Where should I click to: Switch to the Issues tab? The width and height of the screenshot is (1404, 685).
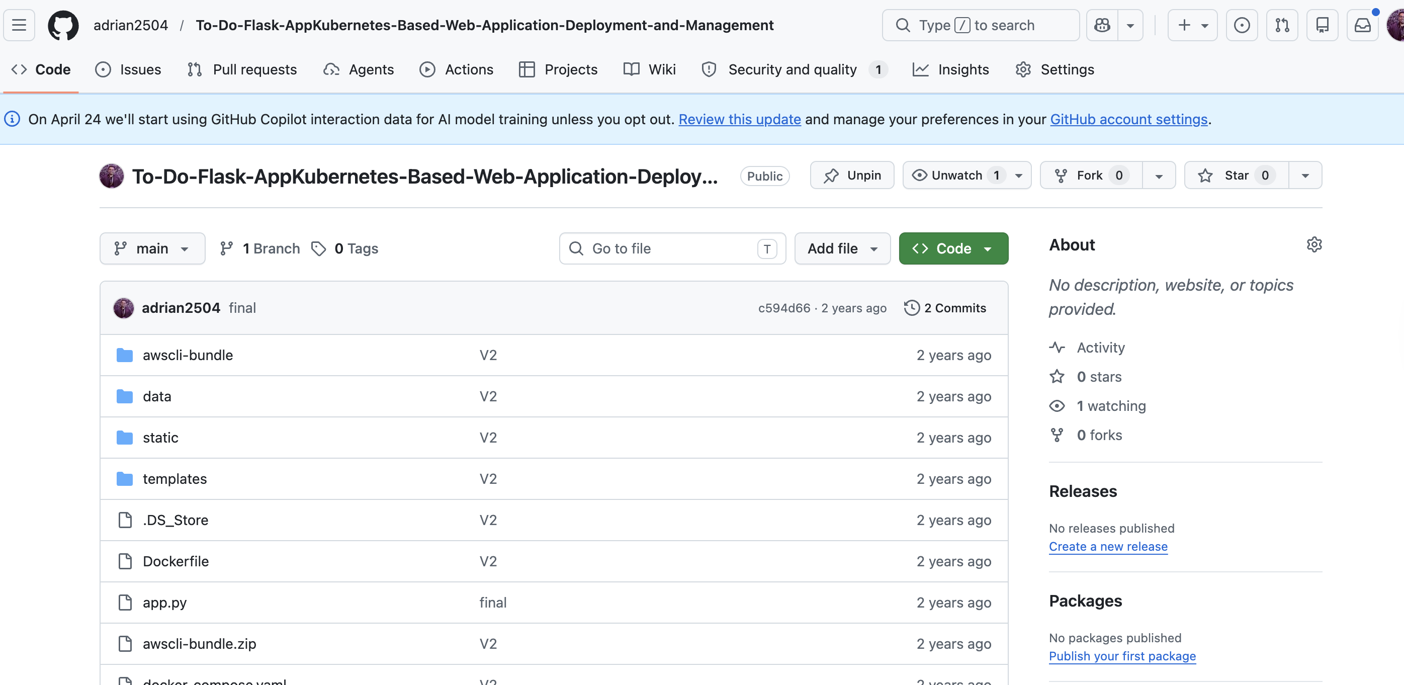click(128, 69)
